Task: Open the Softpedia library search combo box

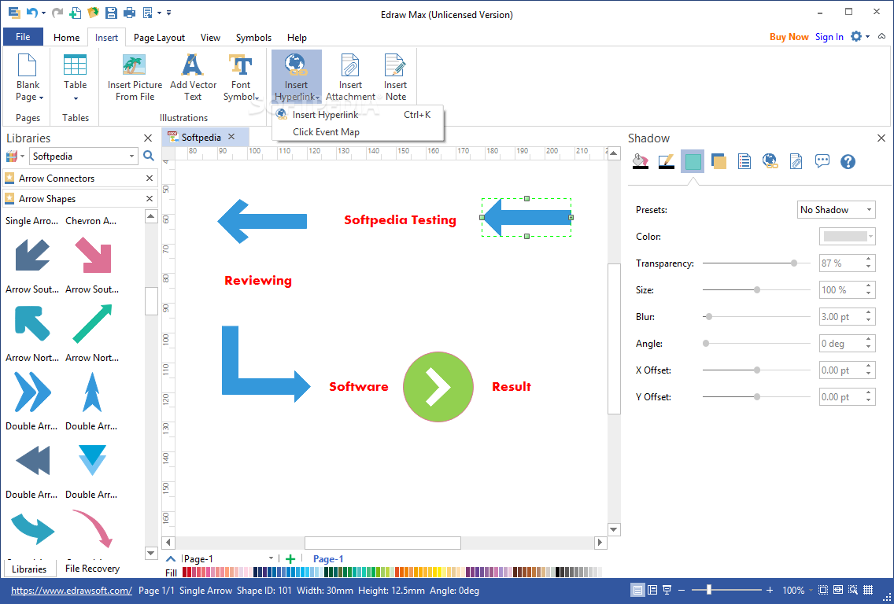Action: click(83, 157)
